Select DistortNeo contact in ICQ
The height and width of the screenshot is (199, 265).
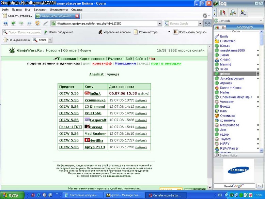(228, 41)
